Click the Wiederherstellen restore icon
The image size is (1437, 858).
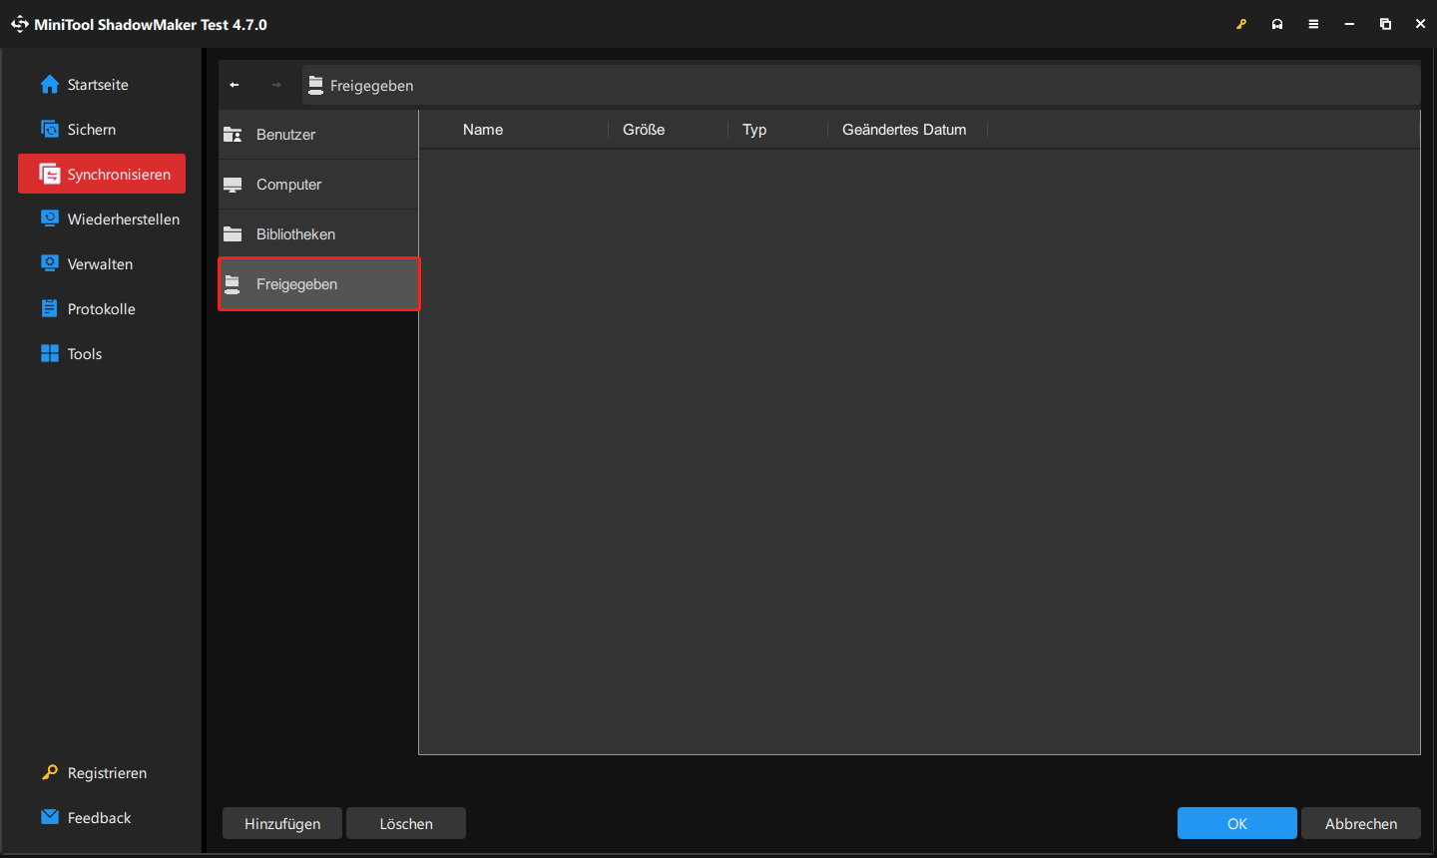[x=50, y=218]
